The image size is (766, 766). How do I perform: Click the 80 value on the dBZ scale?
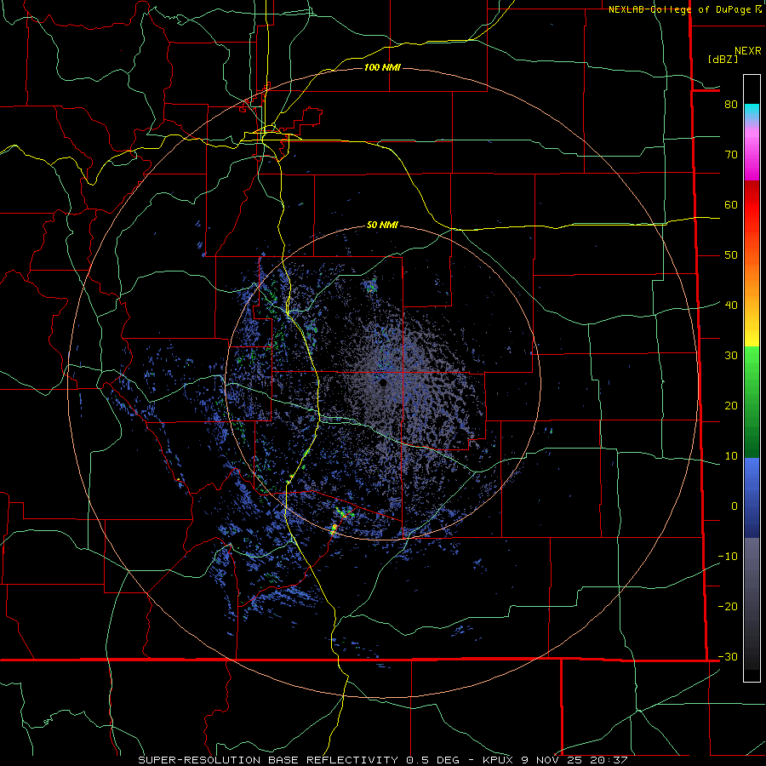[x=731, y=105]
